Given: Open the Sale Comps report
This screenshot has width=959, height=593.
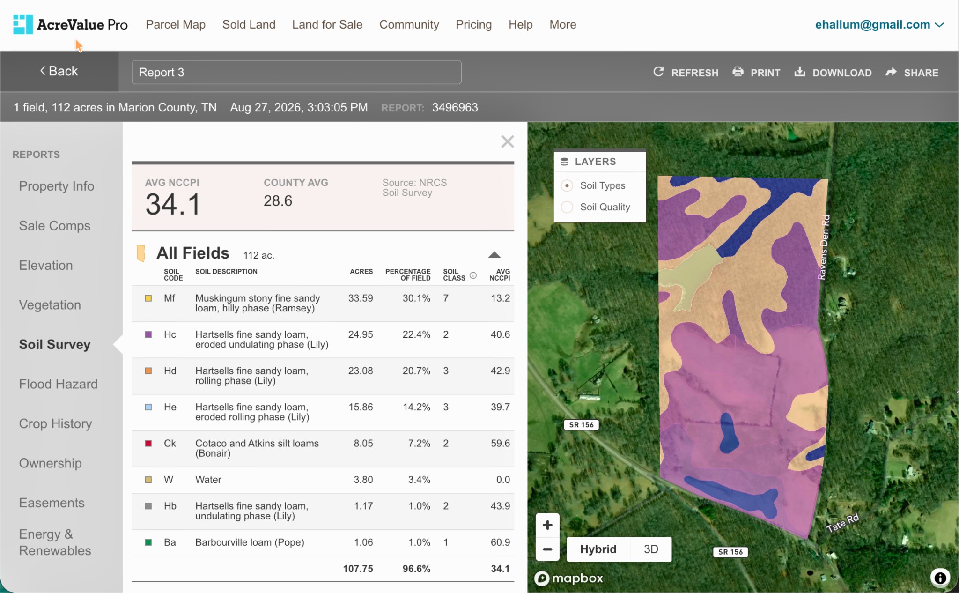Looking at the screenshot, I should 55,225.
